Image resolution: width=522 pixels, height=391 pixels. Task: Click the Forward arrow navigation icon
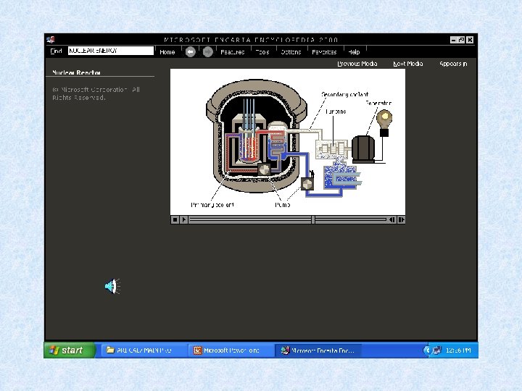[x=207, y=51]
